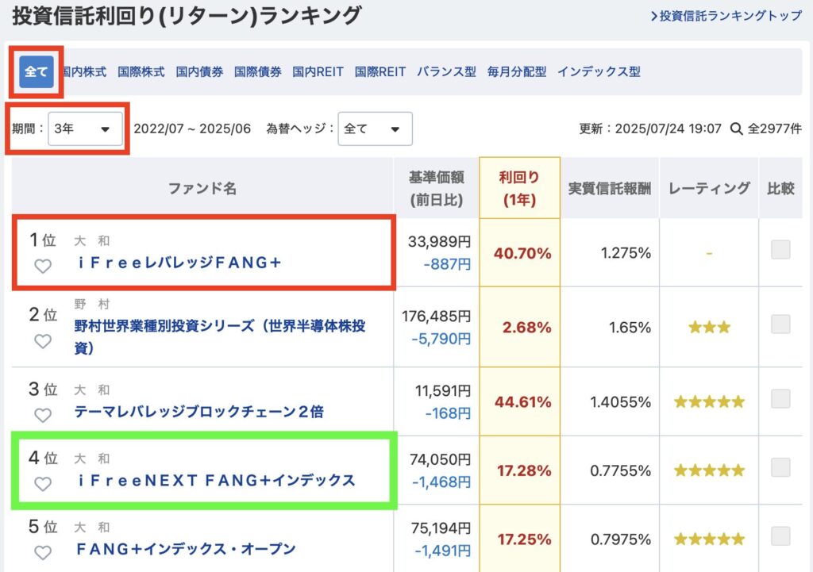The image size is (813, 572).
Task: Add iFreeNEXT FANG+インデックス to favorites via heart
Action: 43,484
